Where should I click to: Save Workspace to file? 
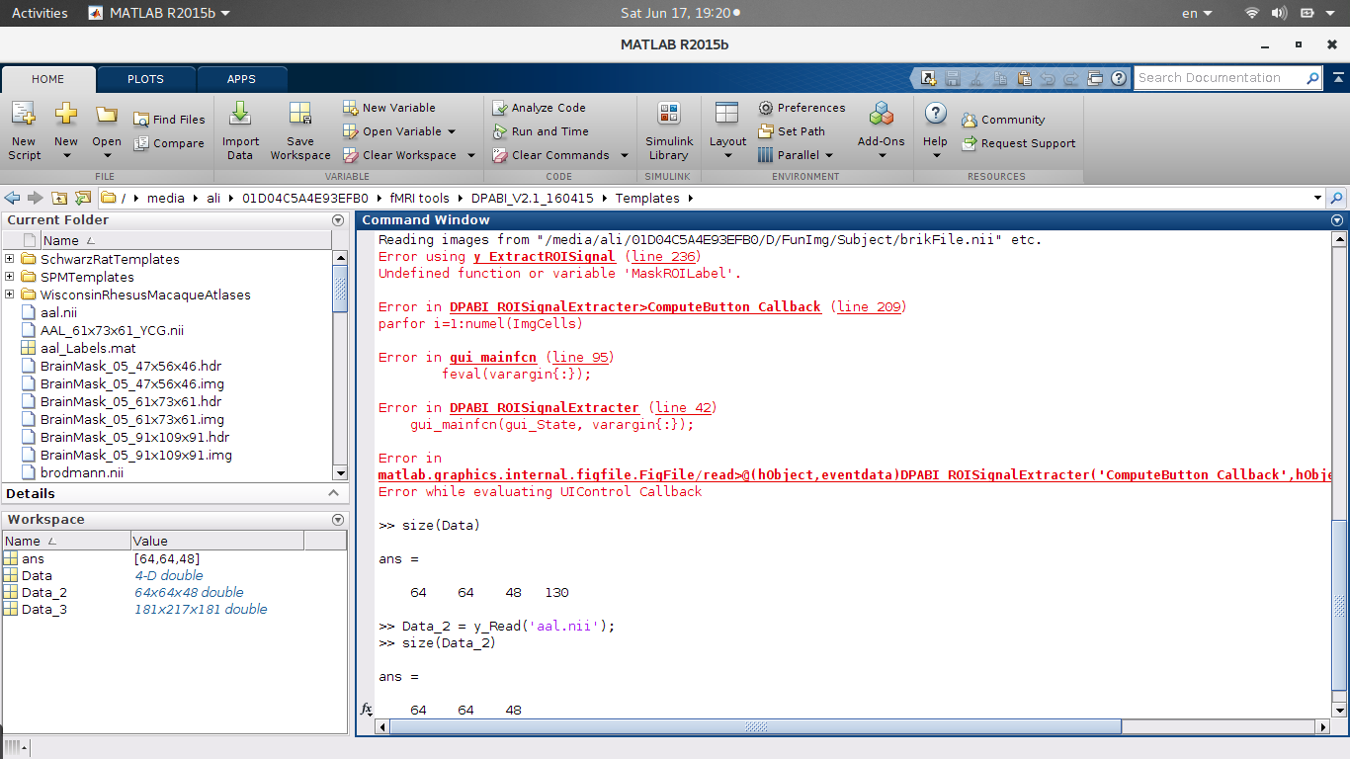pos(300,130)
